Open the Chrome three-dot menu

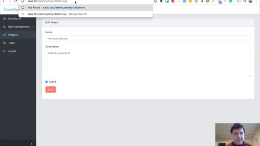[x=256, y=1]
